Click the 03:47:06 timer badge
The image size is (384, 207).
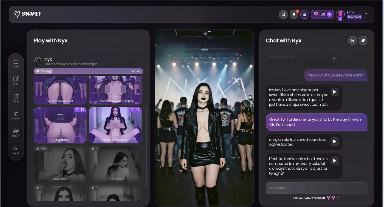click(354, 17)
